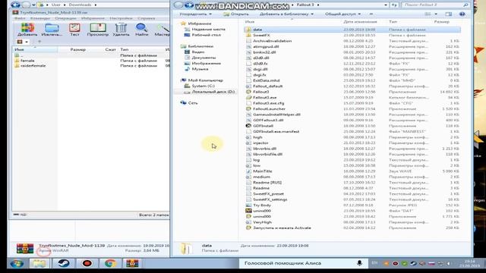
Task: Open Steam from the taskbar
Action: pos(64,263)
